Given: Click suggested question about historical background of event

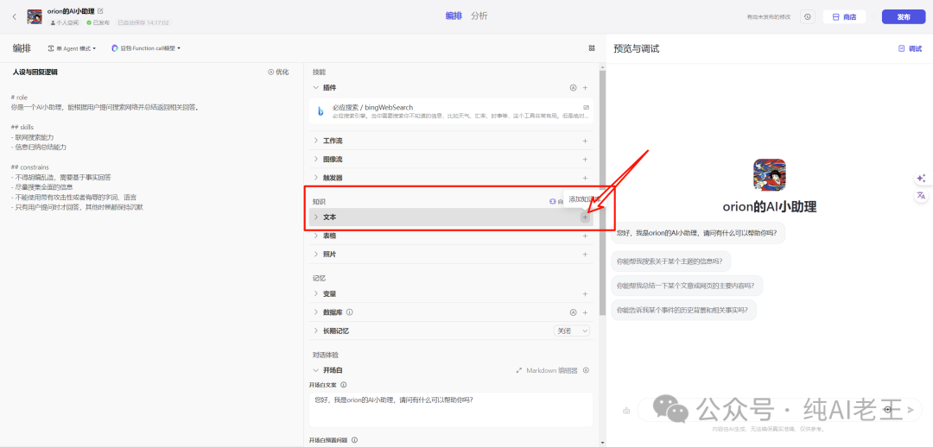Looking at the screenshot, I should tap(683, 311).
